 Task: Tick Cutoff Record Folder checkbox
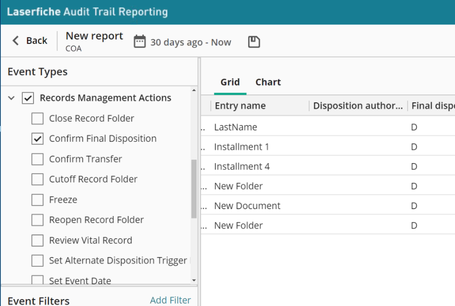(38, 179)
